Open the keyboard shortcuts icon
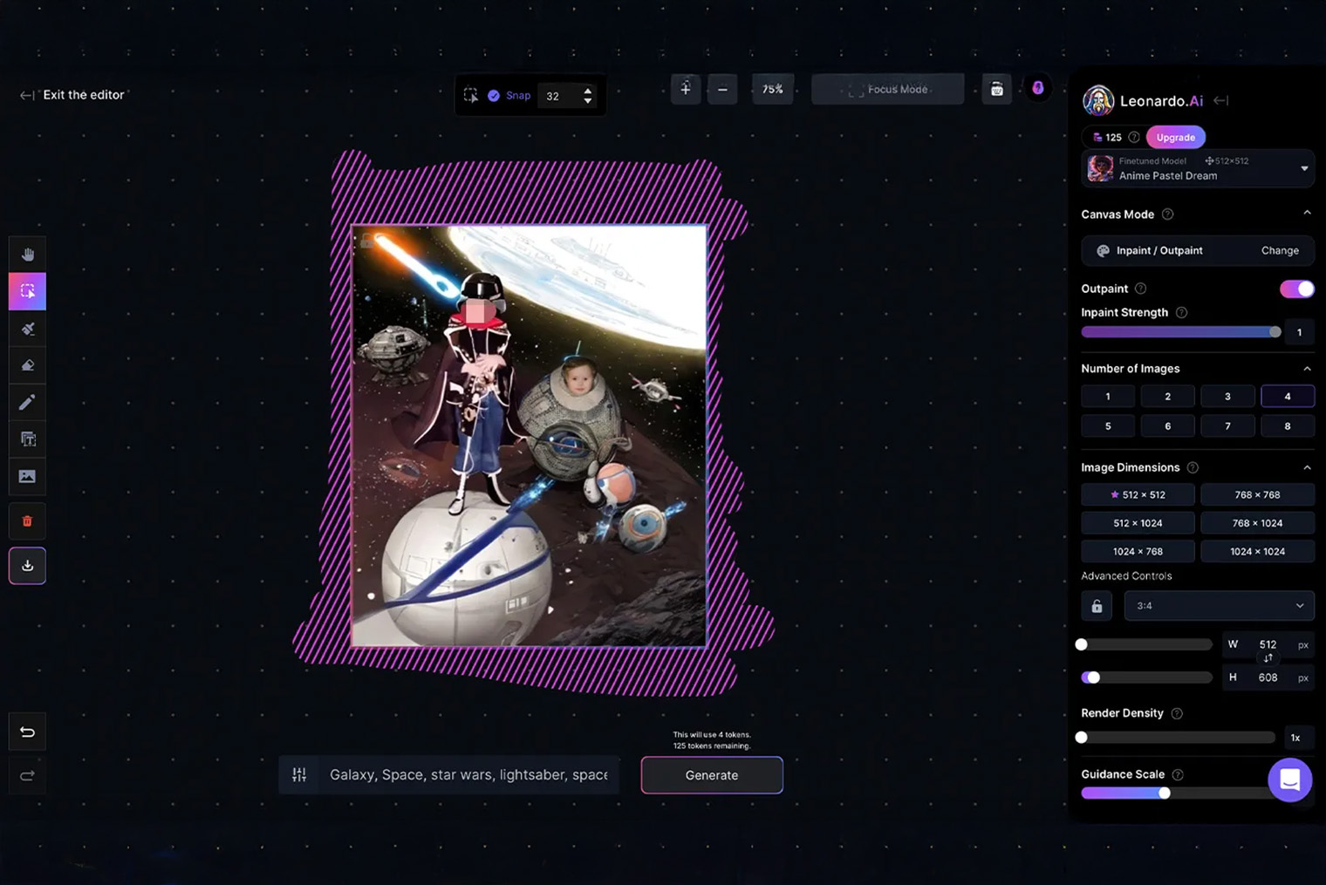Screen dimensions: 1326x885 (x=997, y=89)
